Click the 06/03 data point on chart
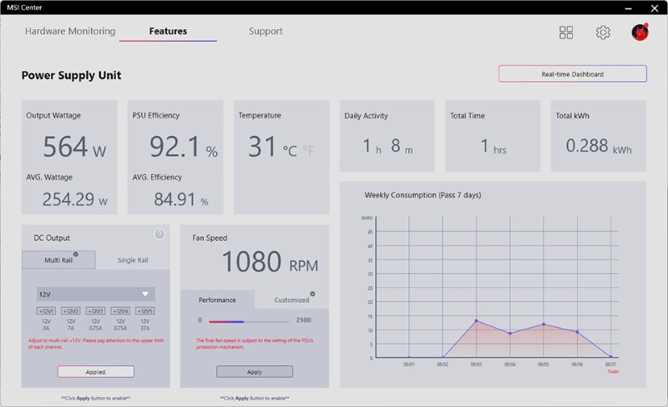This screenshot has height=407, width=668. (x=476, y=320)
